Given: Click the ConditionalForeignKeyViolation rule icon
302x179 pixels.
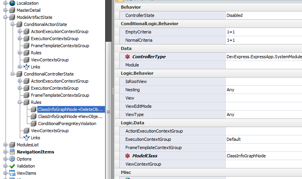Looking at the screenshot, I should (34, 124).
